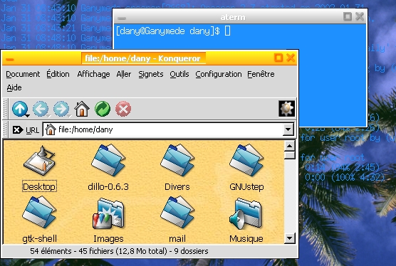Click the KDE gear animation icon

tap(286, 108)
